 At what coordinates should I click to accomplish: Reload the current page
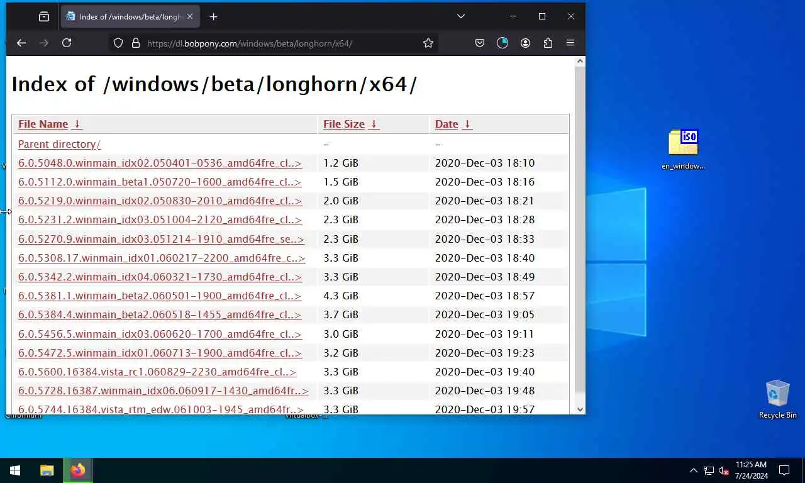(x=67, y=43)
